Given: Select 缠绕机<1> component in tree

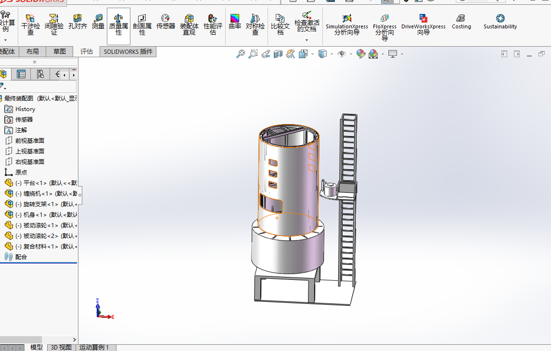Looking at the screenshot, I should click(x=41, y=193).
